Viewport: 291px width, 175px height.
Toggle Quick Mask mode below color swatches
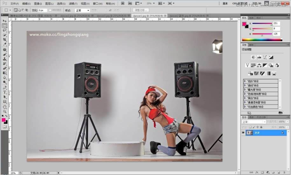pyautogui.click(x=4, y=126)
